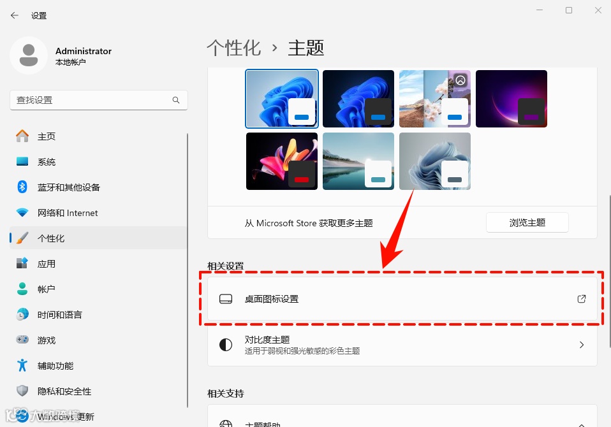
Task: Click 浏览主题 button
Action: pos(527,222)
